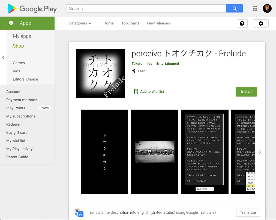Focus the Search input field

pos(146,8)
